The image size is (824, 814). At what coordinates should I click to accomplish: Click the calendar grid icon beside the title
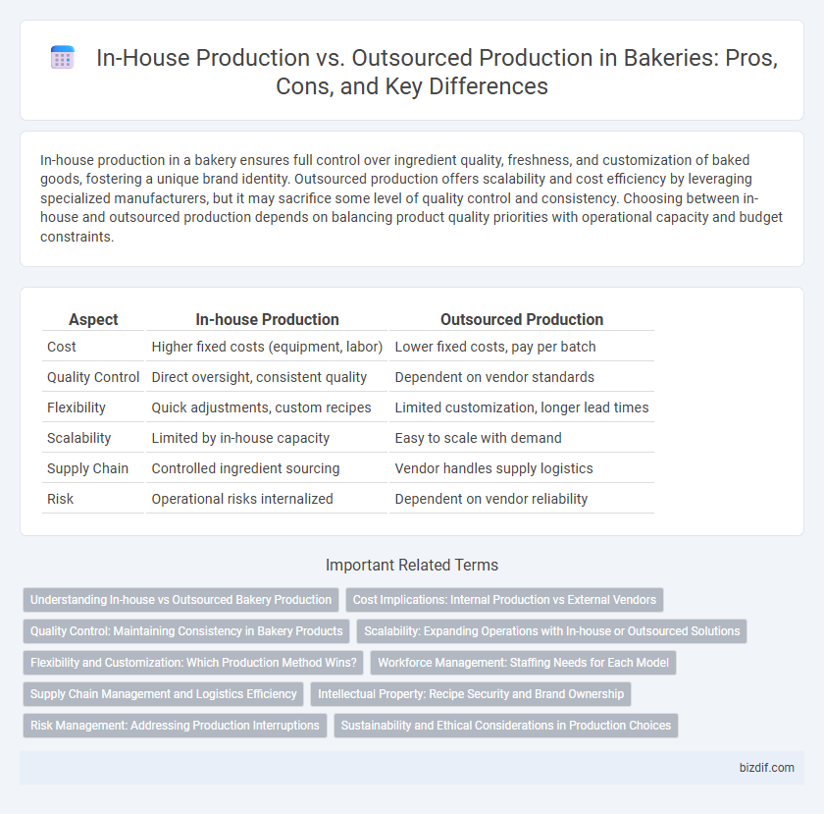62,57
